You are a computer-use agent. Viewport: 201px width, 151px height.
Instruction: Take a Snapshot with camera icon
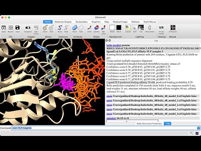click(x=28, y=28)
